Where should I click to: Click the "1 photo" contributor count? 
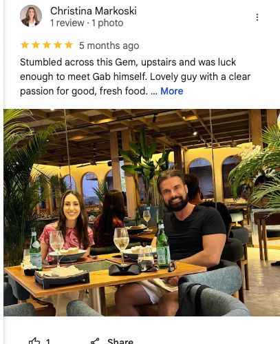point(107,23)
